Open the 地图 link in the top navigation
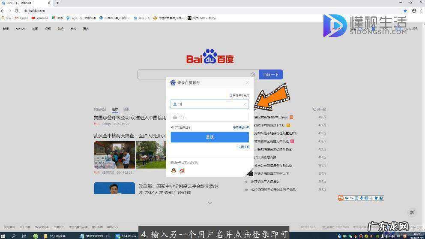Image resolution: width=425 pixels, height=239 pixels. (x=35, y=29)
